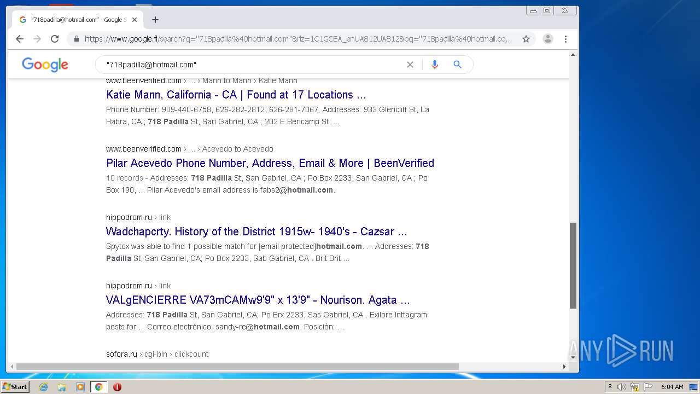Image resolution: width=700 pixels, height=394 pixels.
Task: Click the first hippodrom.ru › link breadcrumb
Action: click(138, 217)
